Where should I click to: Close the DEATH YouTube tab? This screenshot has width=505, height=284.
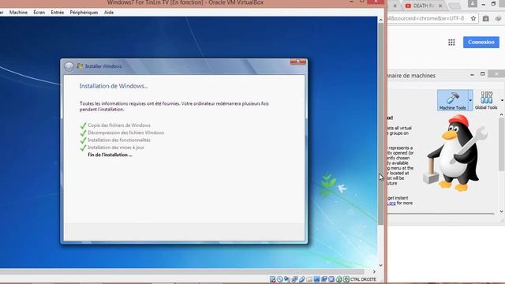pyautogui.click(x=440, y=6)
